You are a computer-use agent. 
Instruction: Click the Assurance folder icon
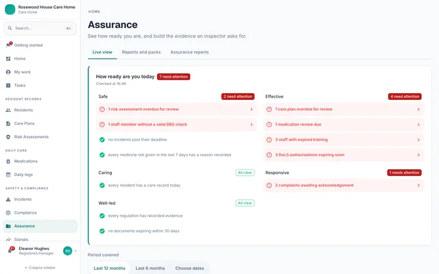(x=8, y=226)
